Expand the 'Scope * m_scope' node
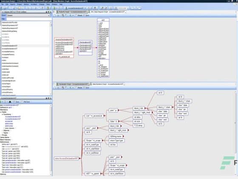 pyautogui.click(x=102, y=141)
